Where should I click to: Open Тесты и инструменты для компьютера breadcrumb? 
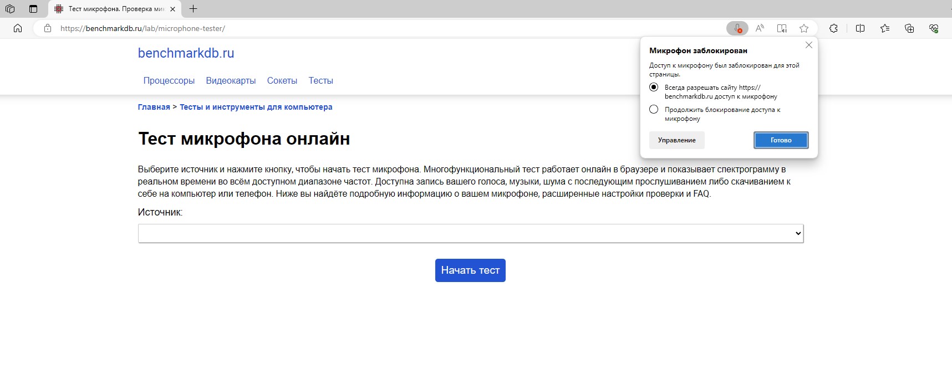click(x=256, y=107)
